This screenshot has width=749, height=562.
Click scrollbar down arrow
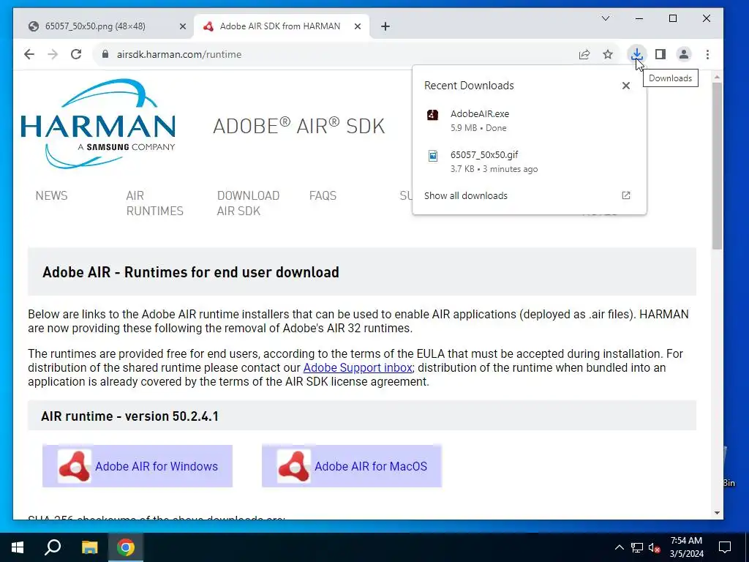(x=717, y=513)
